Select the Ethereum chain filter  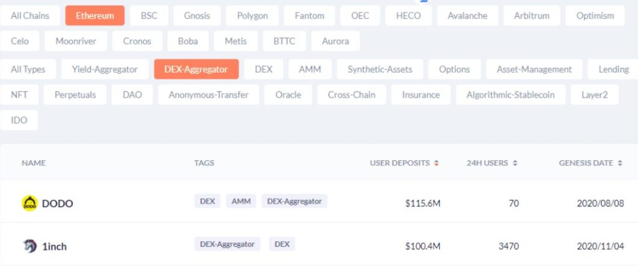pyautogui.click(x=95, y=16)
